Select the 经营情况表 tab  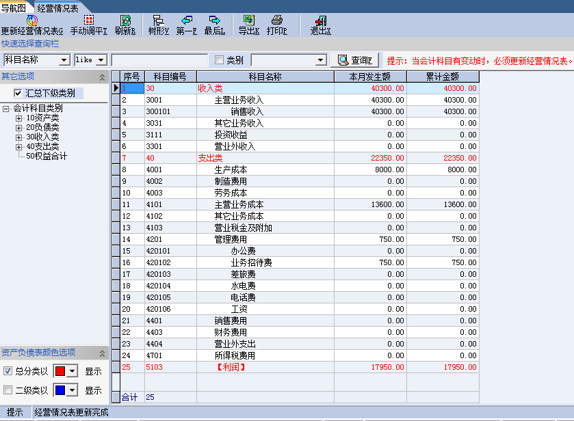coord(57,7)
